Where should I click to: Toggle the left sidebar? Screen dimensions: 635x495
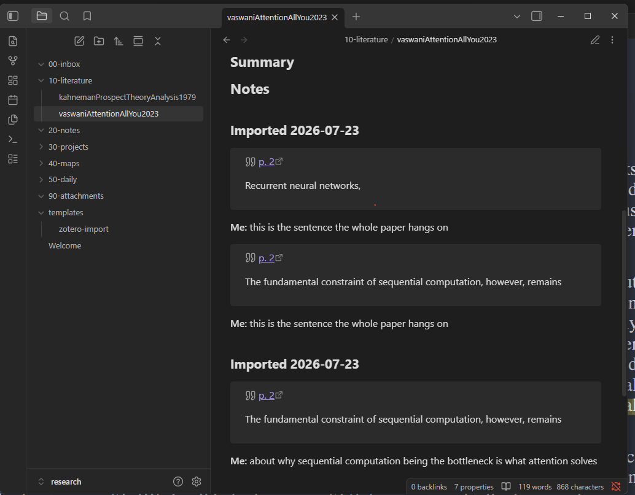[13, 16]
